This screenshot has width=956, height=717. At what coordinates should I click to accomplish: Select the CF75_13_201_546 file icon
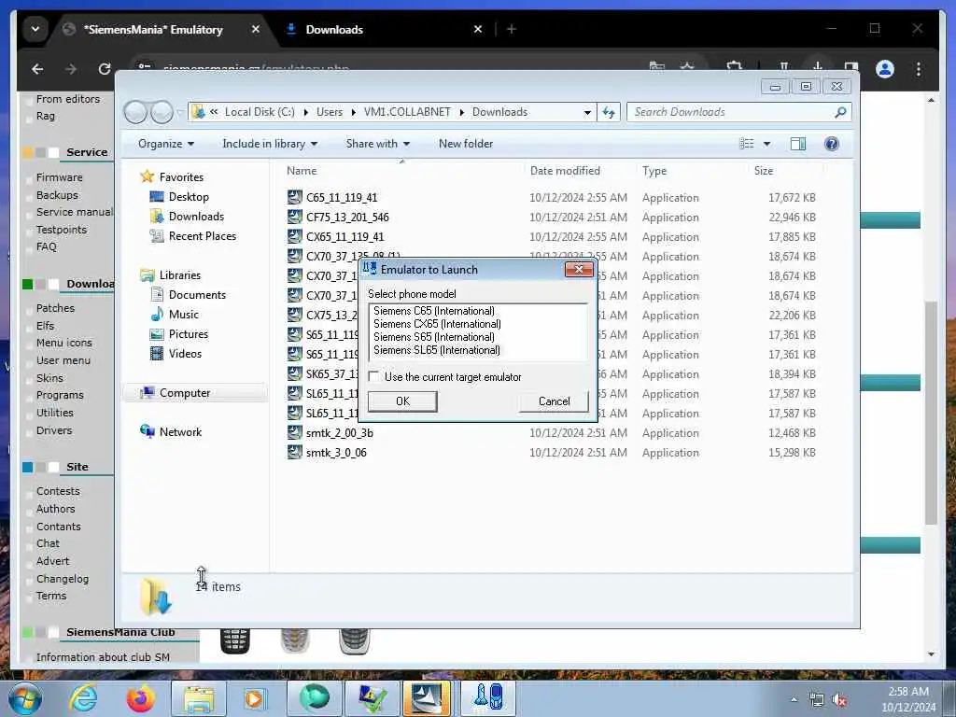294,217
